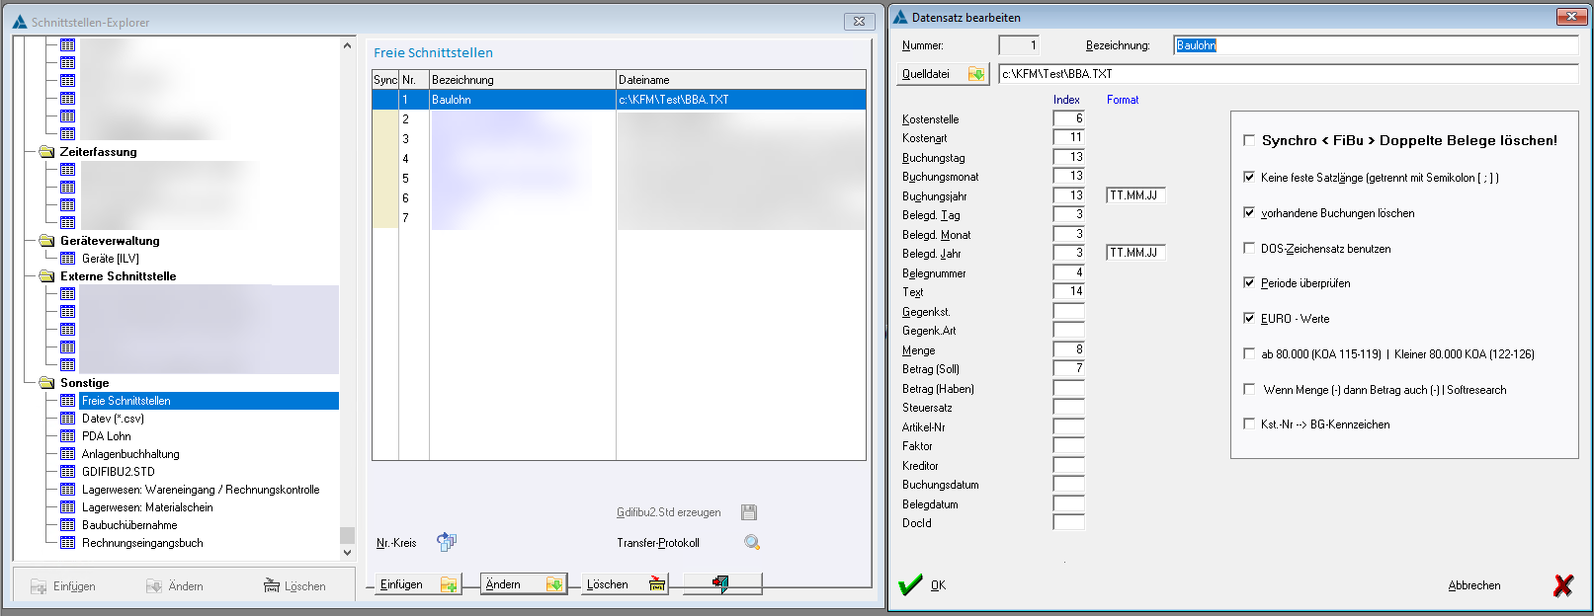Click the tree panel vertical scrollbar thumb
1594x616 pixels.
click(347, 535)
